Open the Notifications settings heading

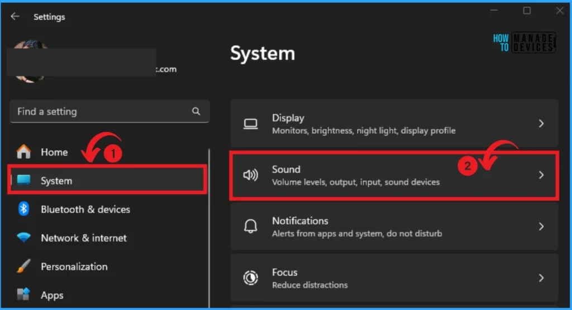coord(300,221)
